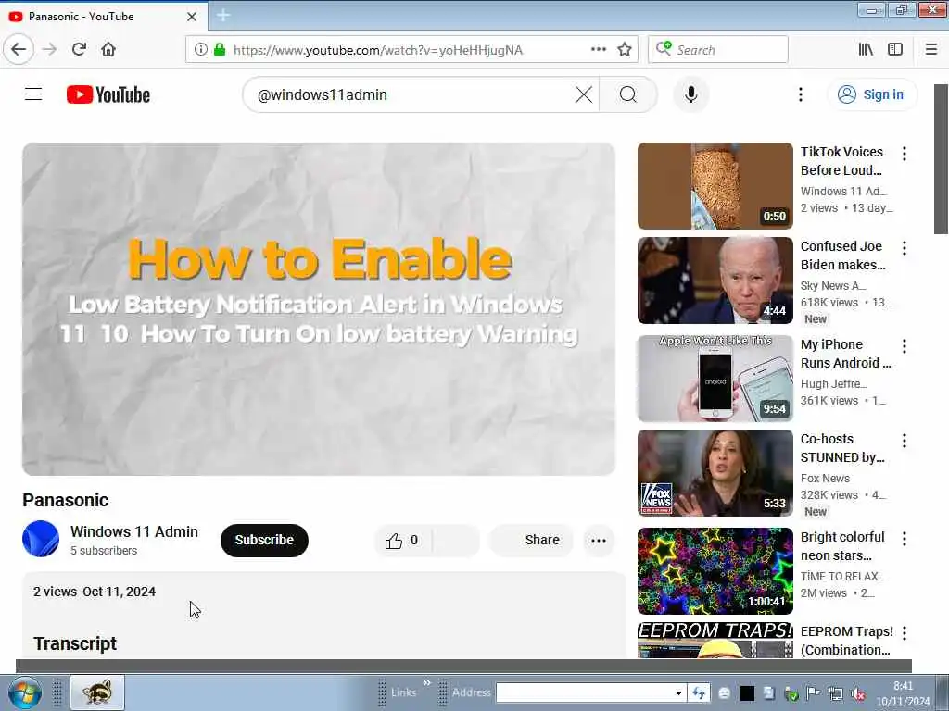Open options menu for Confused Joe Biden video

point(905,248)
